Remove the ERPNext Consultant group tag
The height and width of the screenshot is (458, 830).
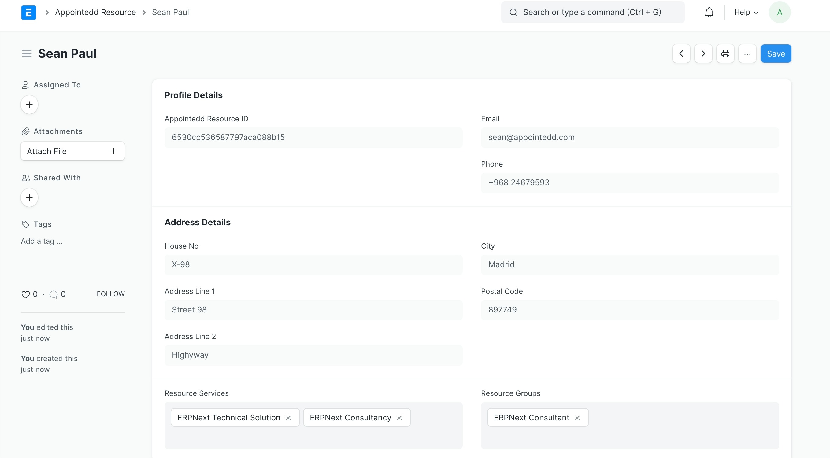pyautogui.click(x=577, y=418)
